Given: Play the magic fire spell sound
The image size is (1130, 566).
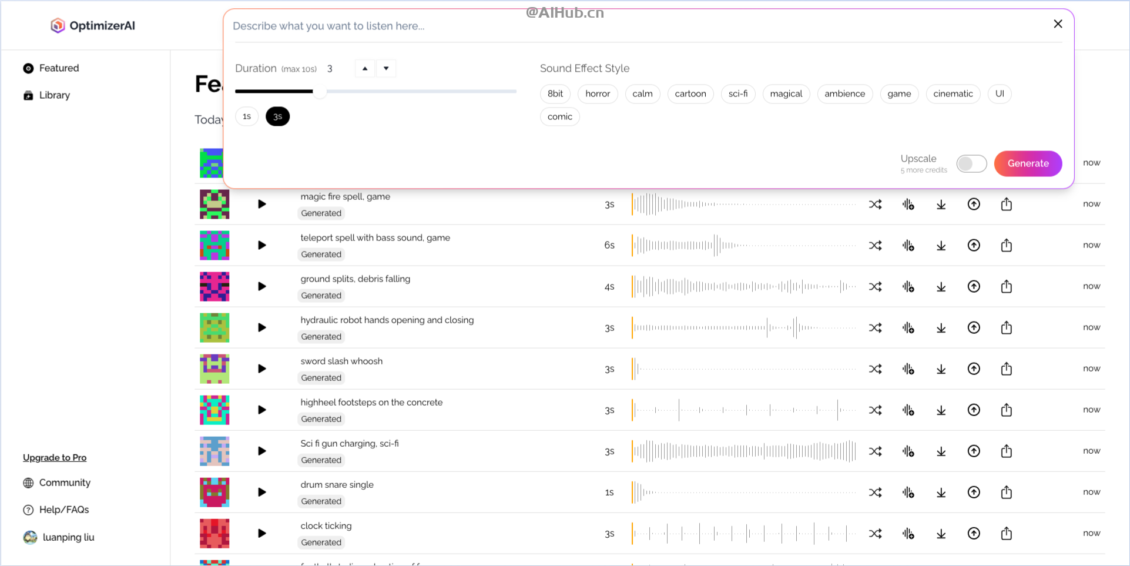Looking at the screenshot, I should pyautogui.click(x=262, y=205).
